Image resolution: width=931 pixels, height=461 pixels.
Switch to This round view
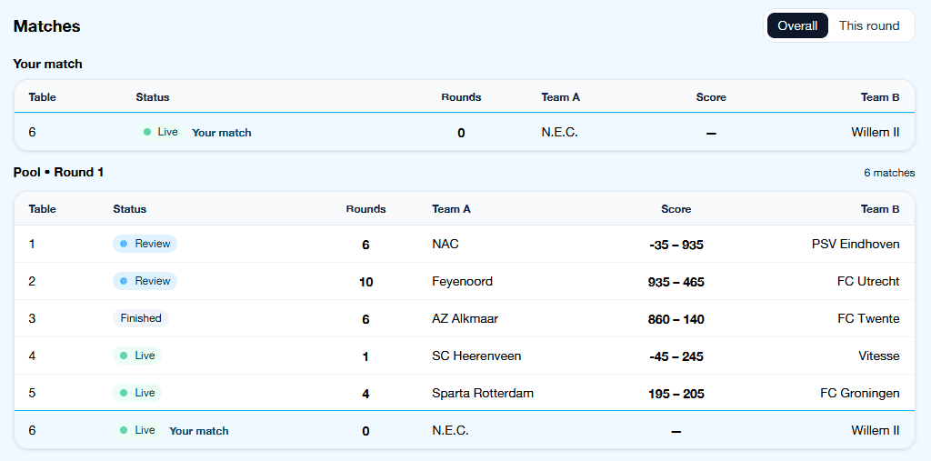(x=868, y=25)
